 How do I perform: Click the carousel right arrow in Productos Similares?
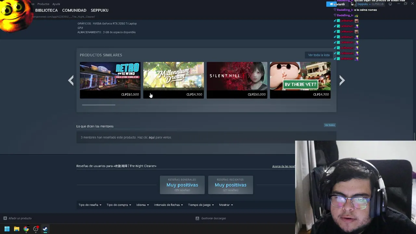point(342,80)
